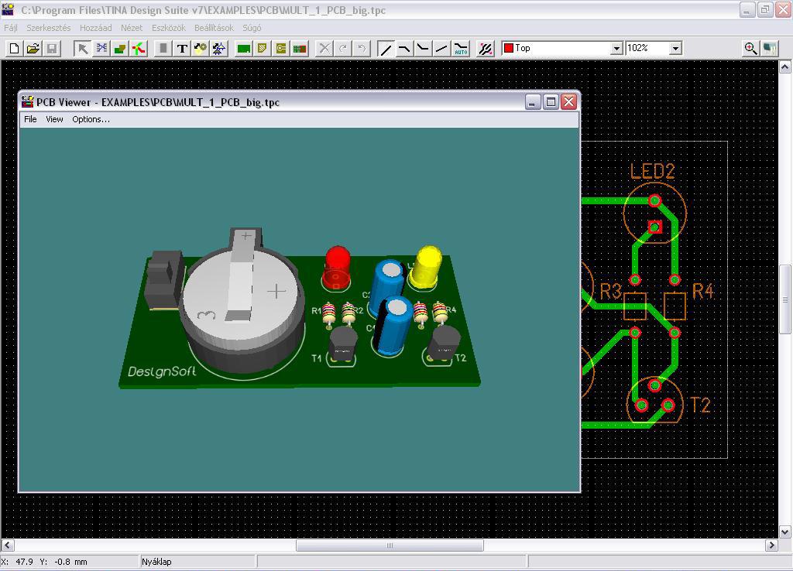Click the vertical scrollbar thumb
The height and width of the screenshot is (571, 793).
[785, 299]
